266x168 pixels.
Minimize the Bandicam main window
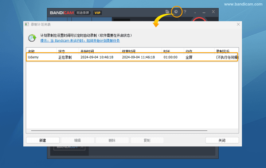tap(204, 12)
